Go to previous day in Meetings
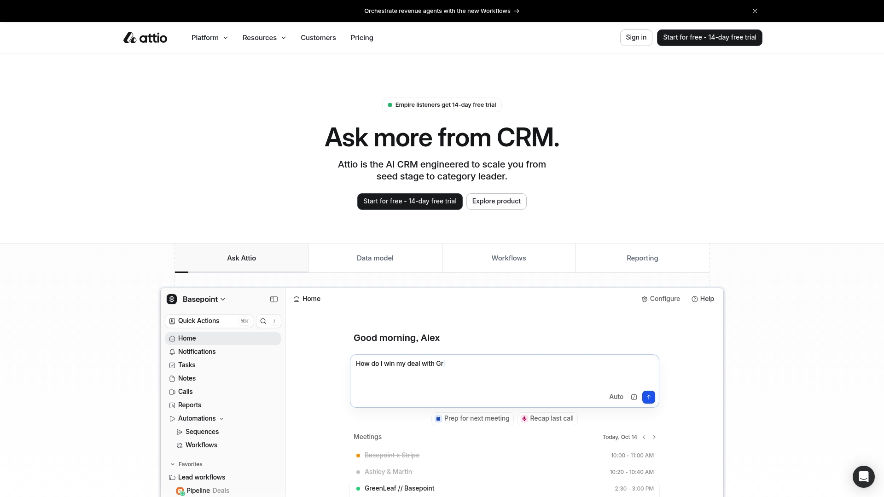The image size is (884, 497). pyautogui.click(x=644, y=438)
